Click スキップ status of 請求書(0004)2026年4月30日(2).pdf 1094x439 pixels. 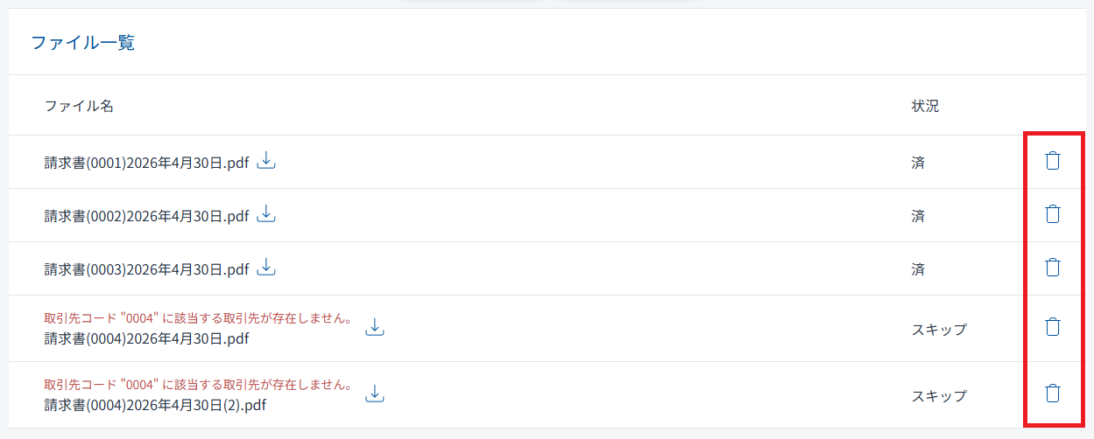939,396
